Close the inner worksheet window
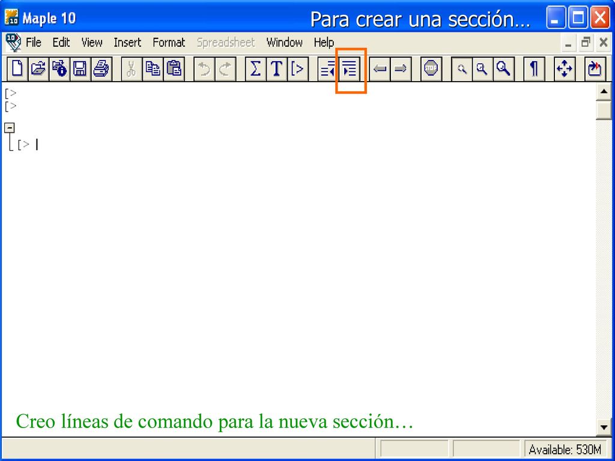615x461 pixels. (x=604, y=43)
